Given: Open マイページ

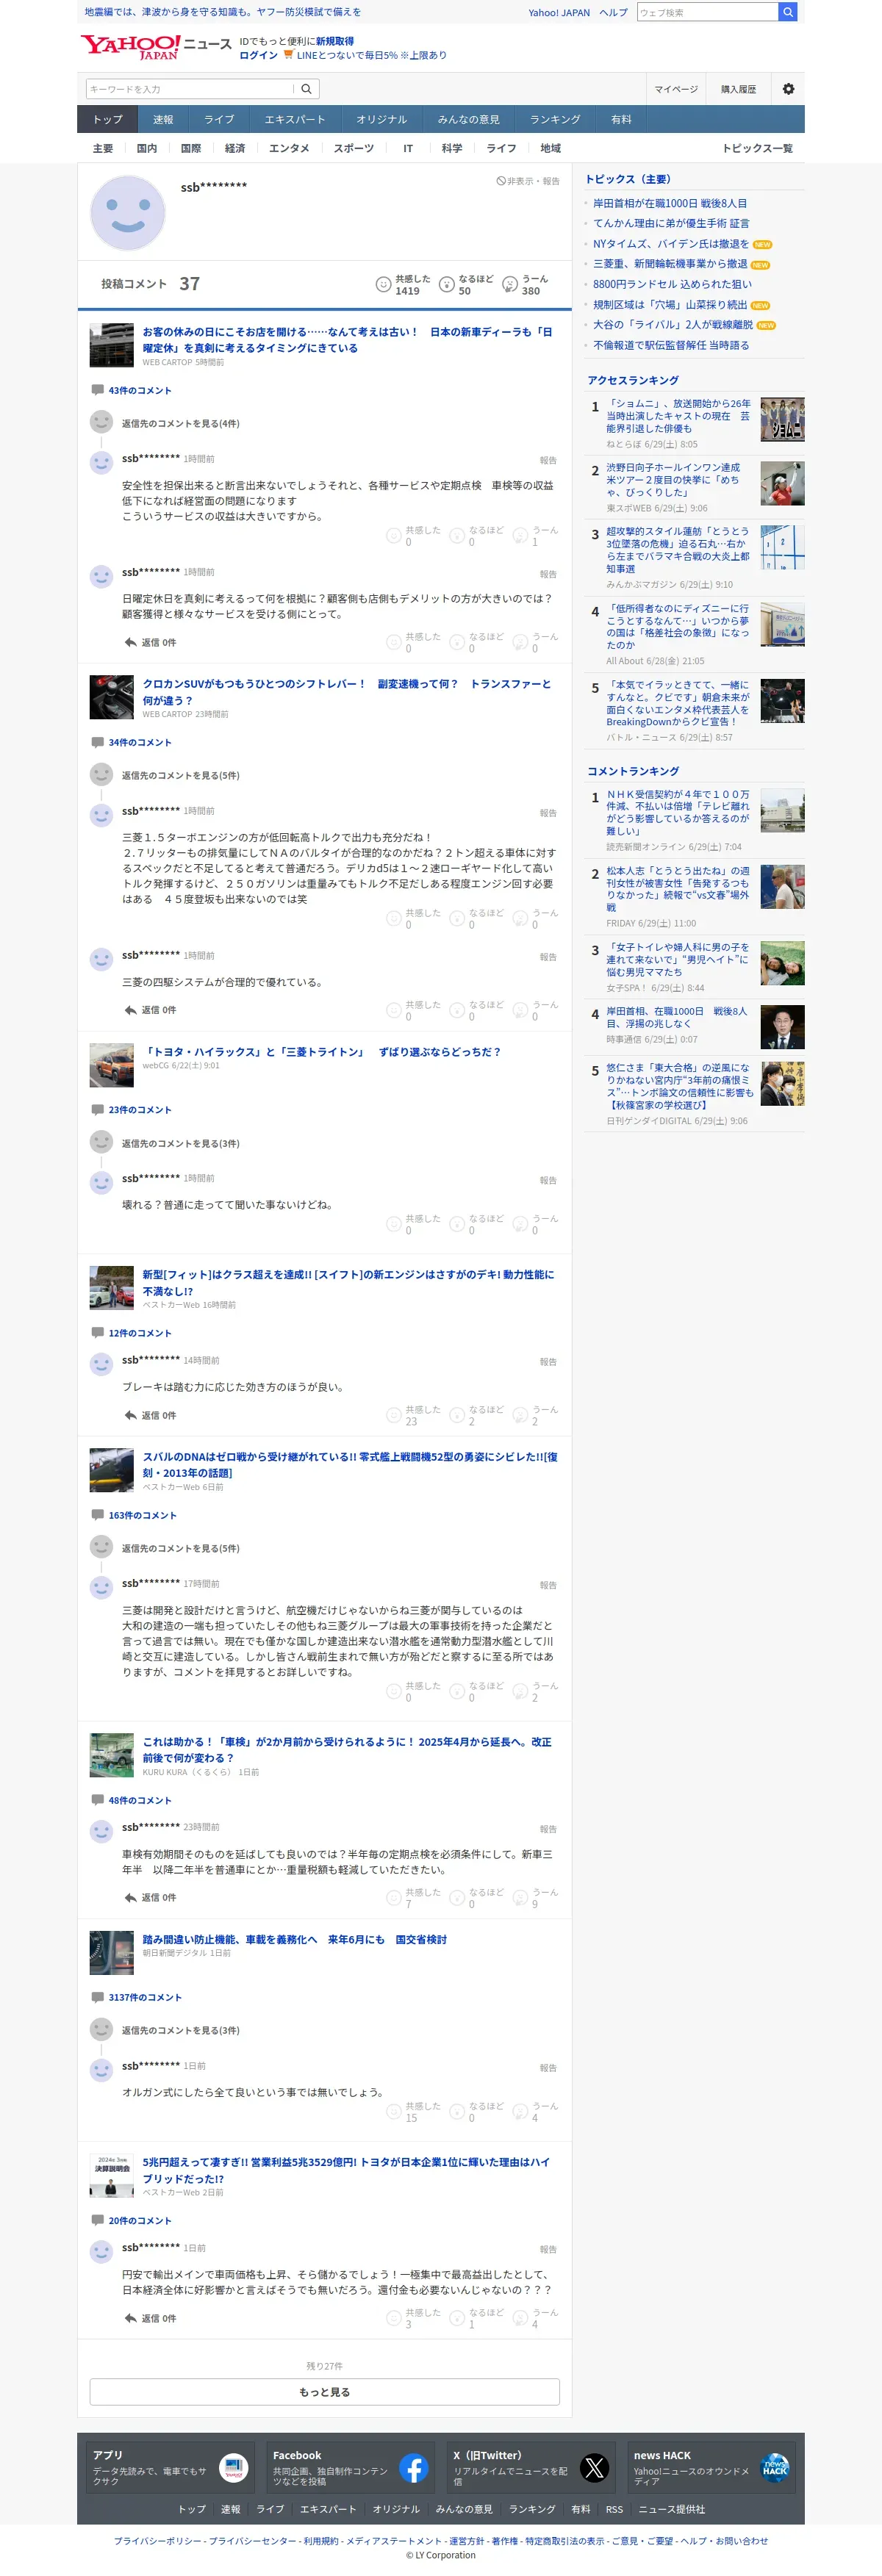Looking at the screenshot, I should click(676, 89).
